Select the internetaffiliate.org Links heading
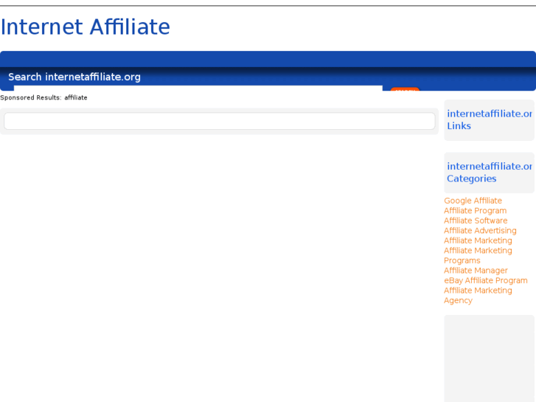Viewport: 536px width, 402px height. point(490,119)
